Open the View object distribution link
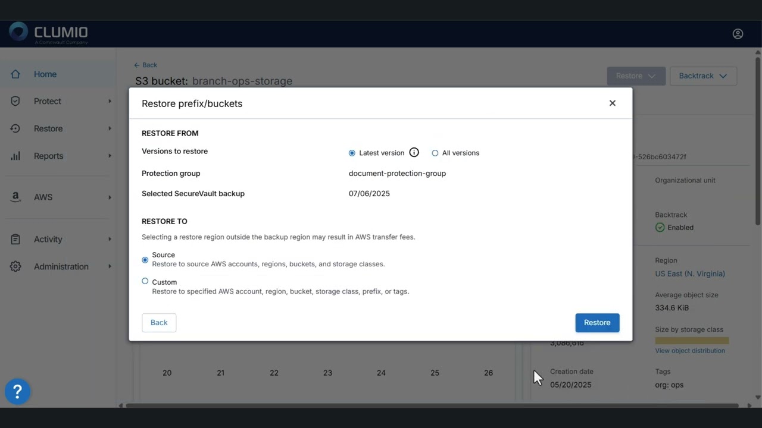Screen dimensions: 762x428 [690, 351]
